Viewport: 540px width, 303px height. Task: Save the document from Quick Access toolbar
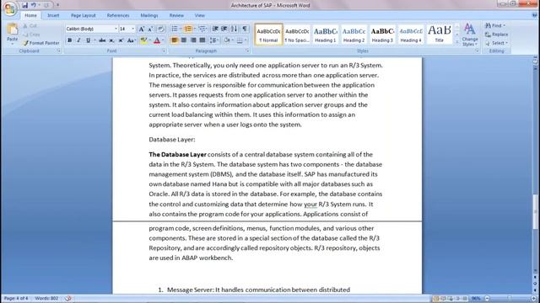click(24, 5)
